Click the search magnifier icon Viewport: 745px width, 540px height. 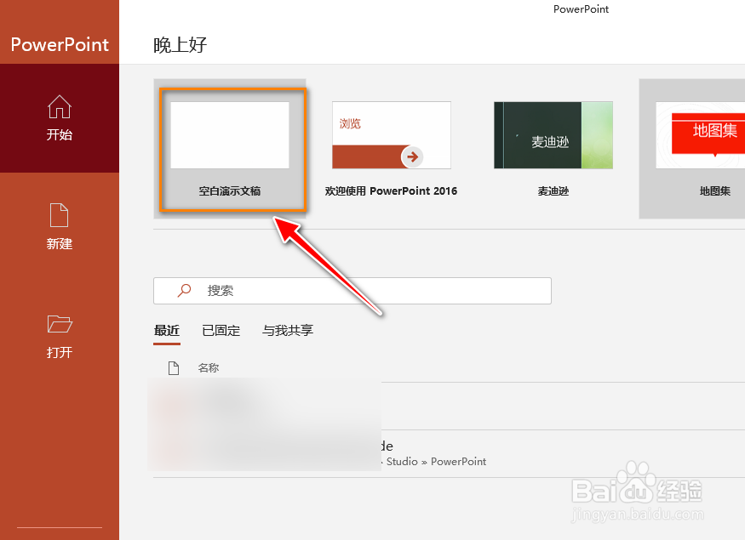[x=185, y=290]
